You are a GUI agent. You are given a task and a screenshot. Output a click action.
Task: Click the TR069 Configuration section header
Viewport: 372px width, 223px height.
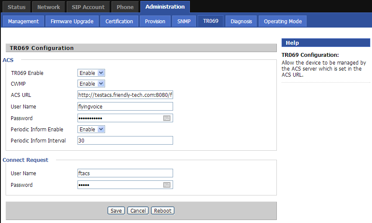[x=141, y=48]
